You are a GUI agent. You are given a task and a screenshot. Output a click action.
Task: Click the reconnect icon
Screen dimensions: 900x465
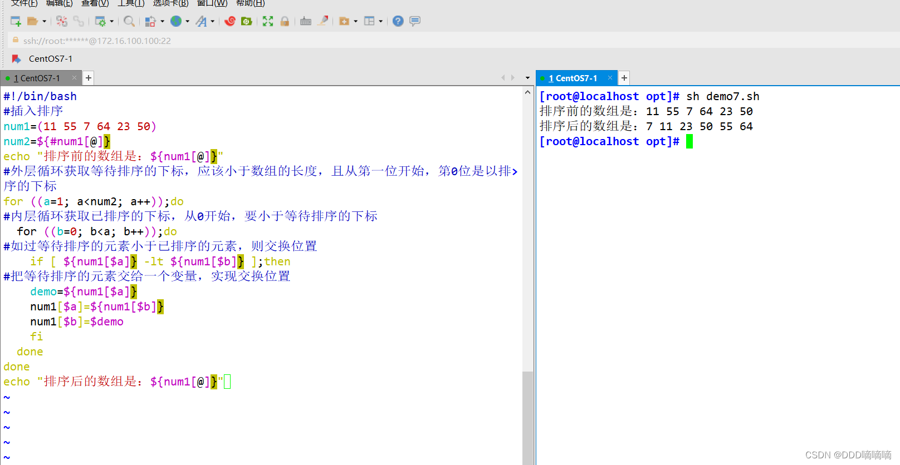coord(62,21)
